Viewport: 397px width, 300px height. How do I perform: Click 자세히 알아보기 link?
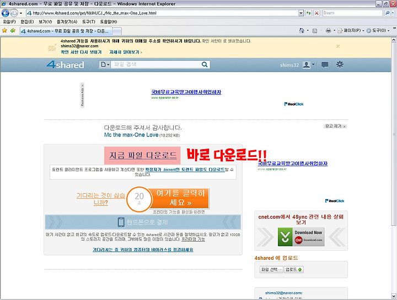click(x=126, y=52)
